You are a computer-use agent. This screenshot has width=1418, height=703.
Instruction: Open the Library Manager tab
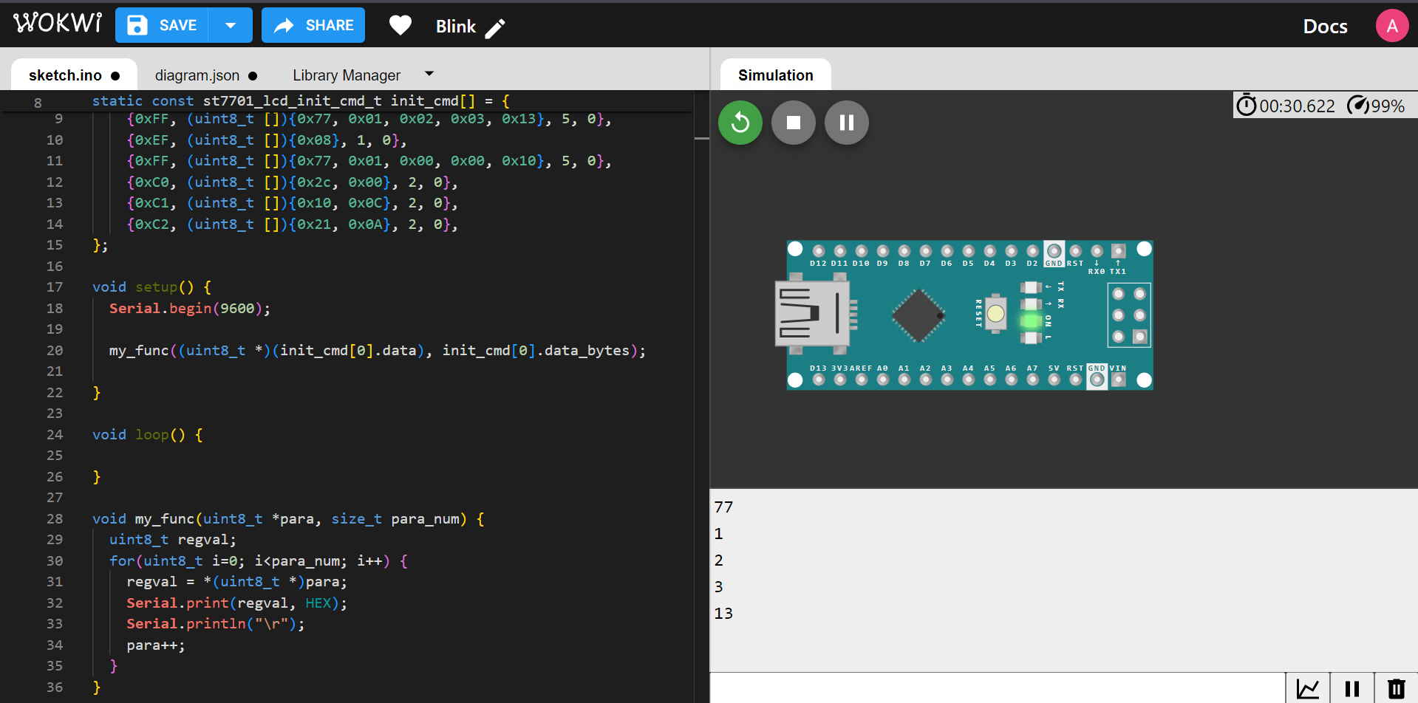click(346, 75)
